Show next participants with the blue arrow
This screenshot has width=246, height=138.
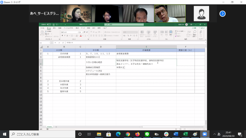(x=223, y=14)
